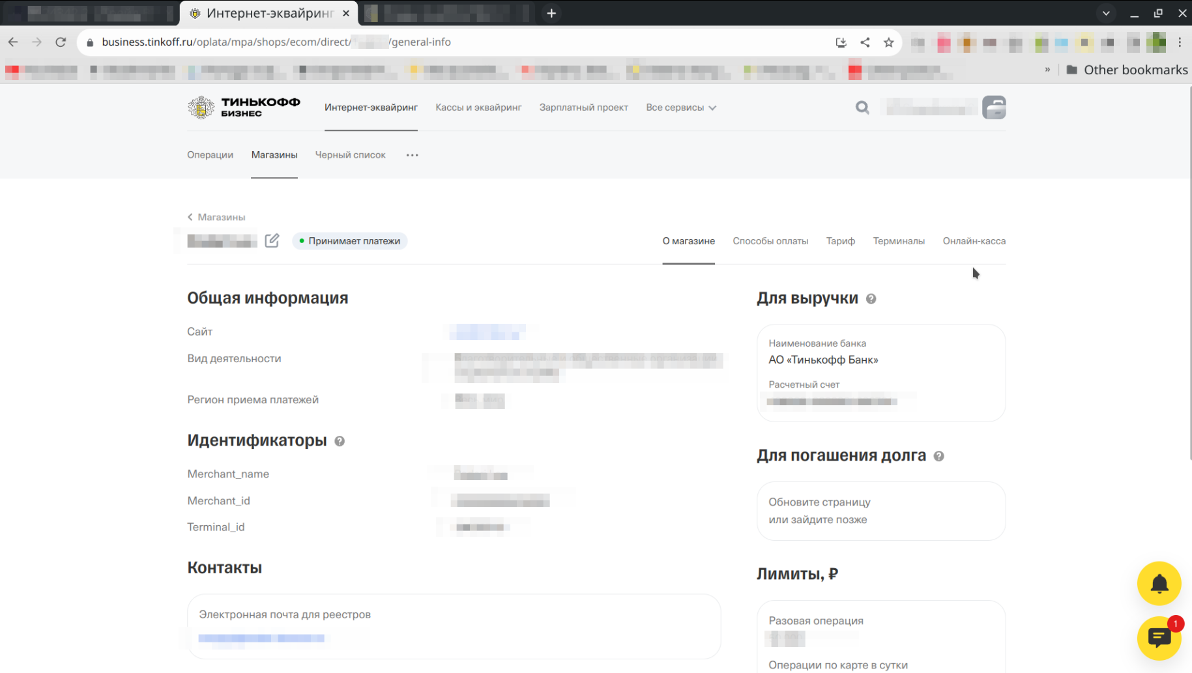Open the Тариф tab
This screenshot has height=673, width=1192.
[x=841, y=241]
